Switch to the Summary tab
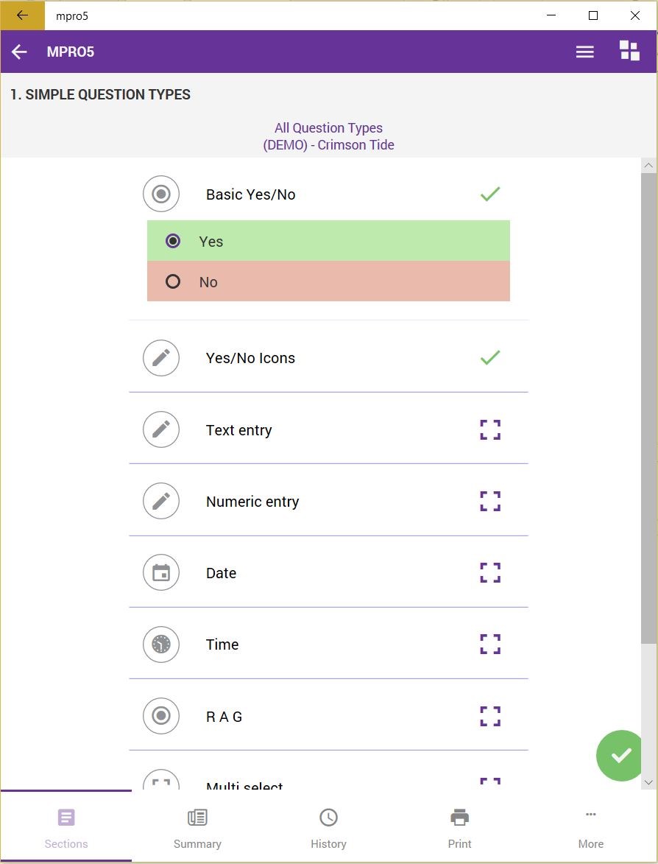The height and width of the screenshot is (864, 658). point(197,828)
